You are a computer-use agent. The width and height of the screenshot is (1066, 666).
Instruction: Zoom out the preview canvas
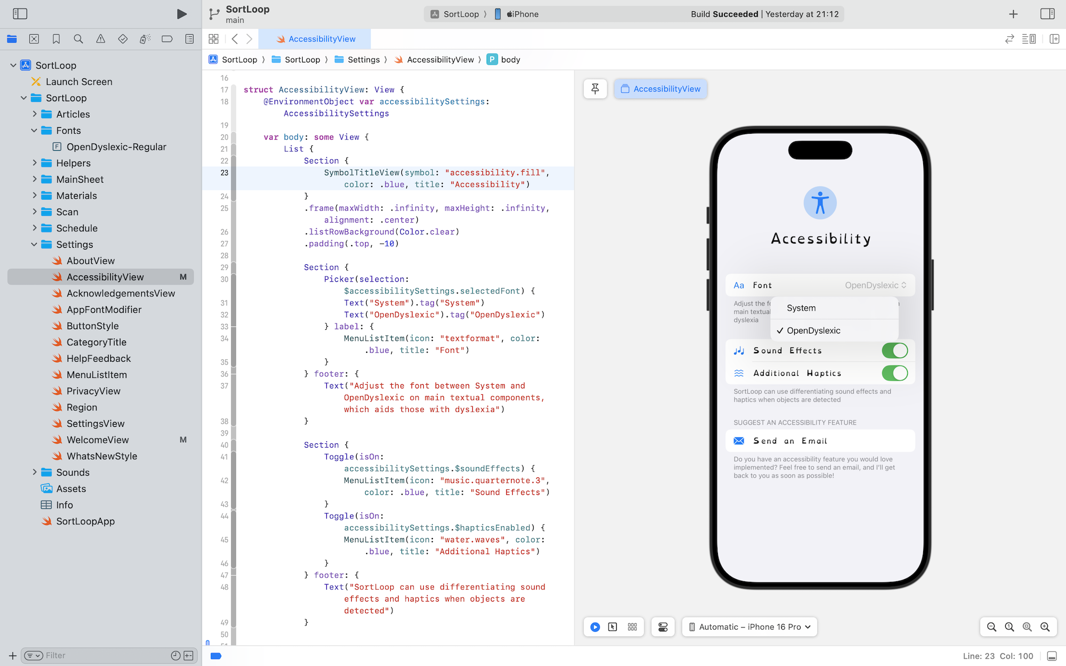point(991,627)
